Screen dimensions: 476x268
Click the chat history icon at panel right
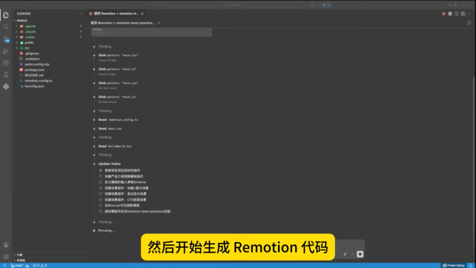[x=469, y=23]
